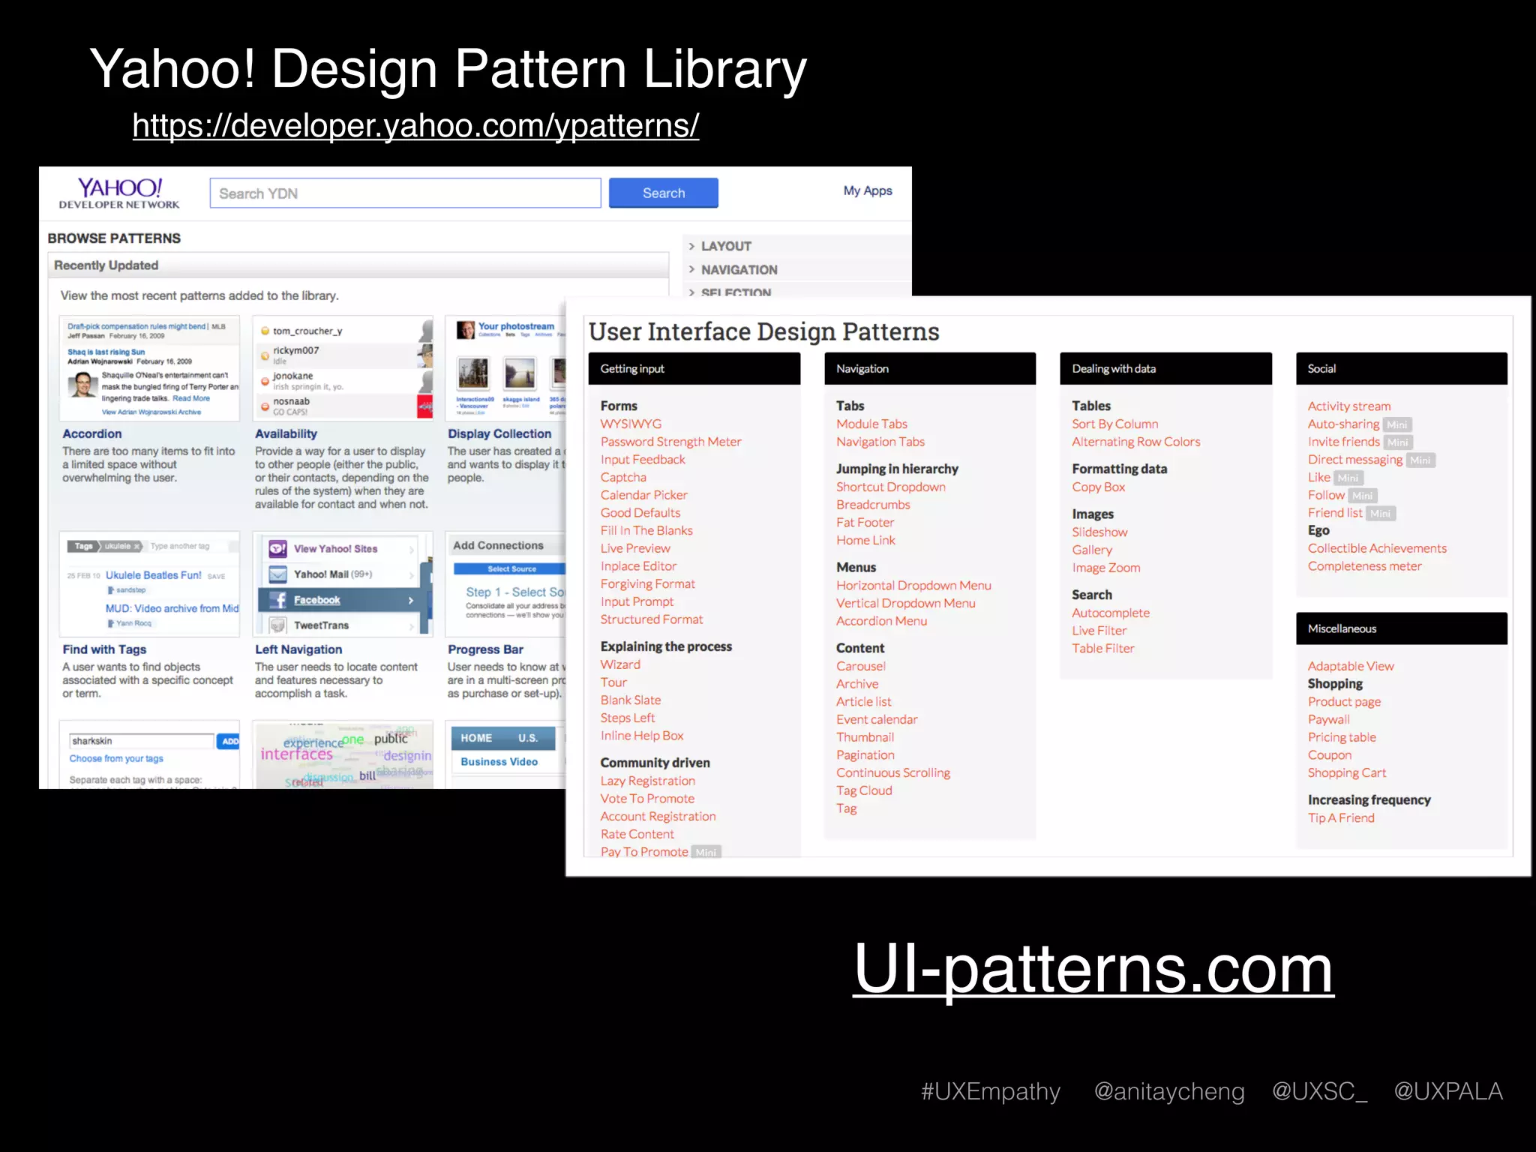Open the My Apps link

(x=868, y=190)
